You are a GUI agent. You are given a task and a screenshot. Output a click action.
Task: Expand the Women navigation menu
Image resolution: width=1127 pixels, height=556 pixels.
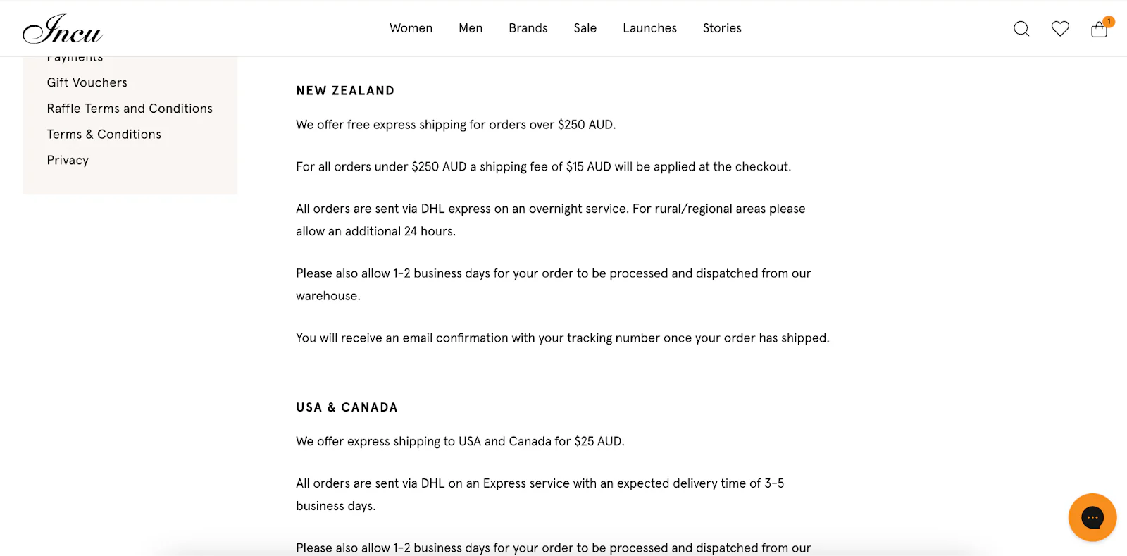[x=411, y=28]
